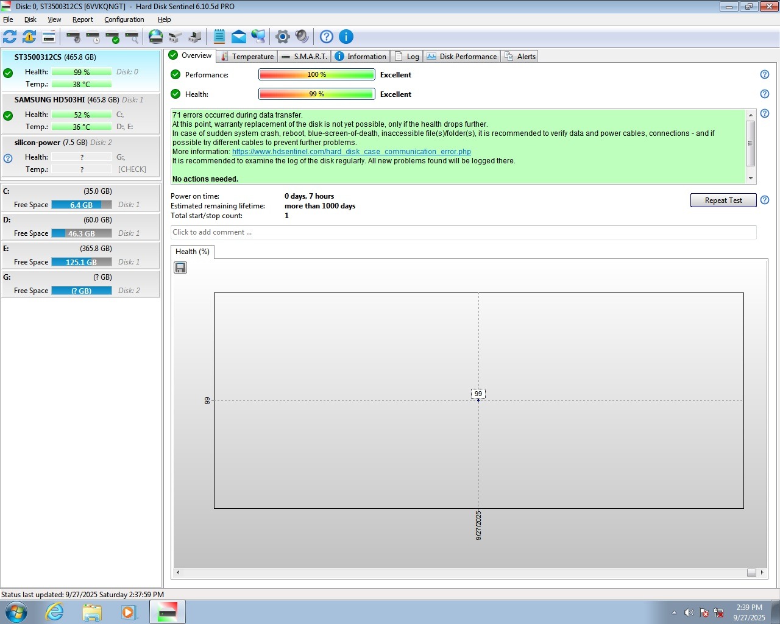Save the health graph via floppy icon
The height and width of the screenshot is (624, 780).
180,268
